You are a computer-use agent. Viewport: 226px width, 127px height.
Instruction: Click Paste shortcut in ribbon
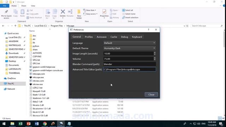(34, 17)
